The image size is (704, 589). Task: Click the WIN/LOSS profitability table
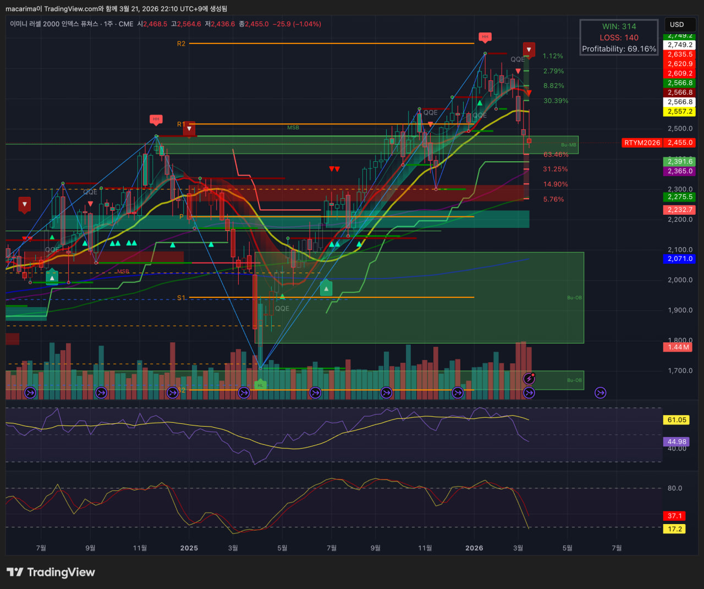tap(619, 37)
